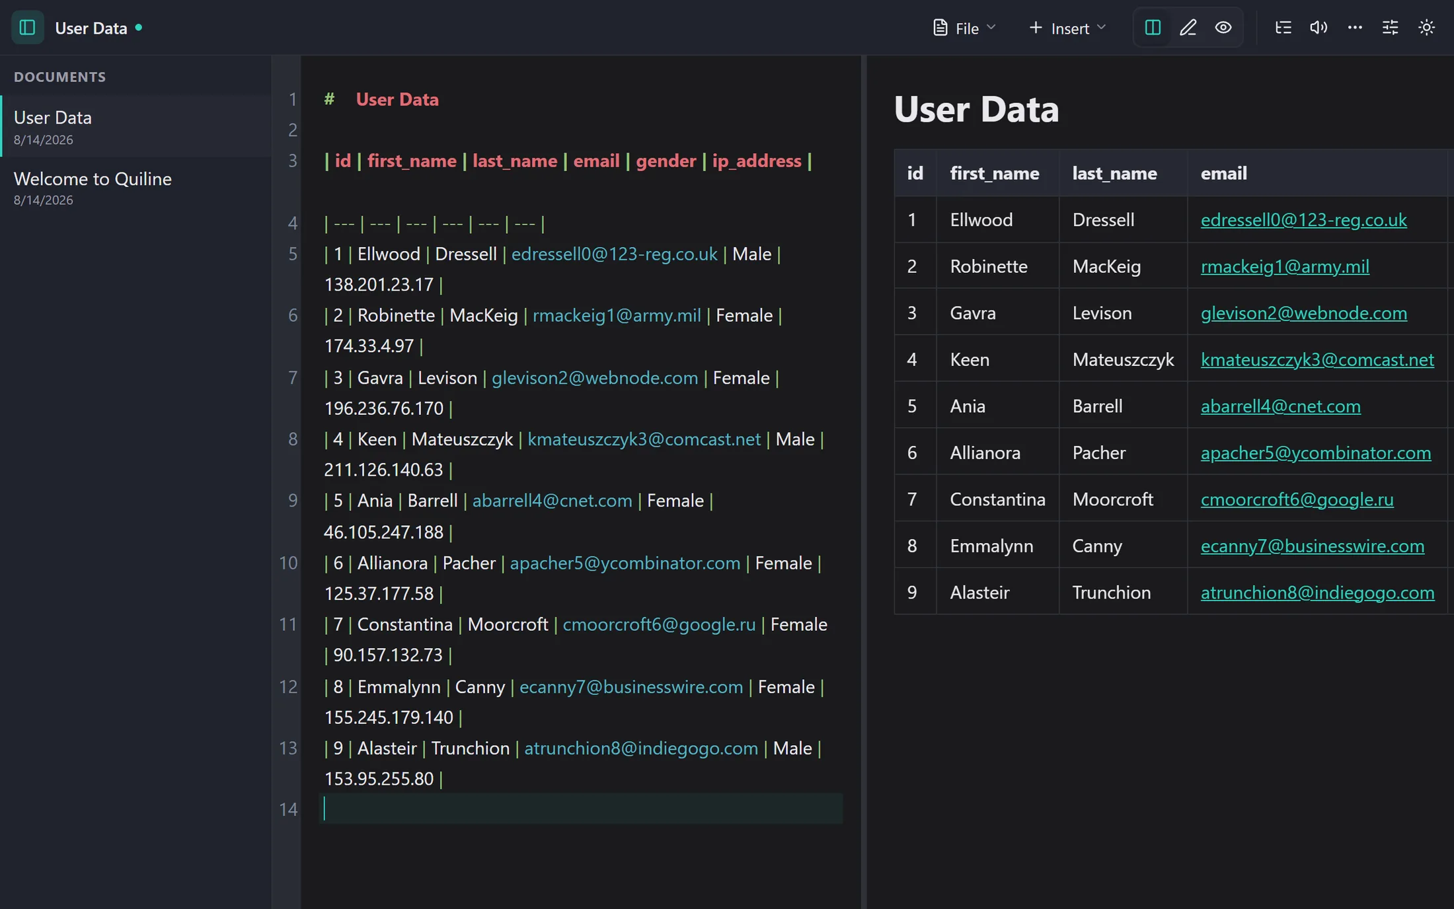Screen dimensions: 1454x909
Task: Click the User Data preview heading
Action: tap(976, 109)
